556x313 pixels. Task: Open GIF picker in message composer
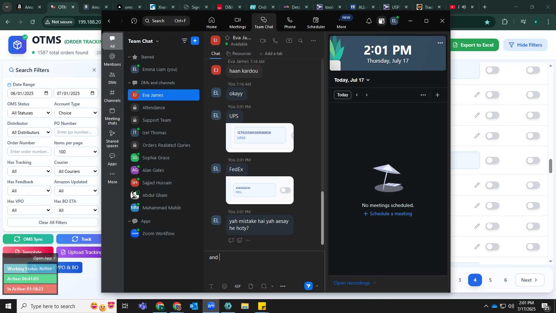pos(238,286)
